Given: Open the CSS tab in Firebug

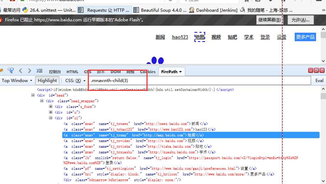Looking at the screenshot, I should [87, 72].
